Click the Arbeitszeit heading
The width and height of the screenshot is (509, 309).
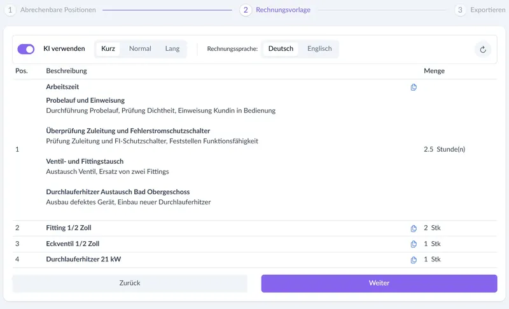[x=62, y=87]
